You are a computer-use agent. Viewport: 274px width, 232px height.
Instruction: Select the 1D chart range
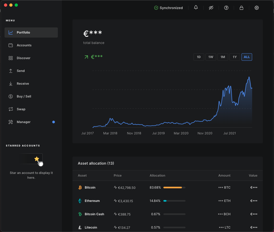coord(199,57)
